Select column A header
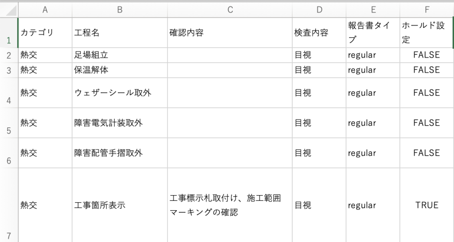 tap(45, 10)
